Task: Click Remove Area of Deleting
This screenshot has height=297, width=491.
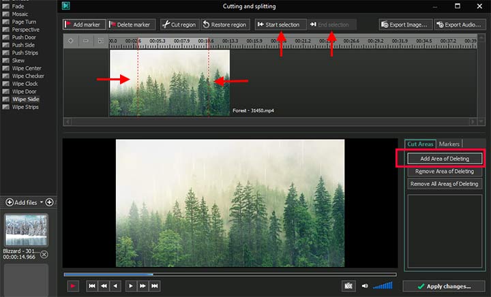Action: click(x=445, y=172)
